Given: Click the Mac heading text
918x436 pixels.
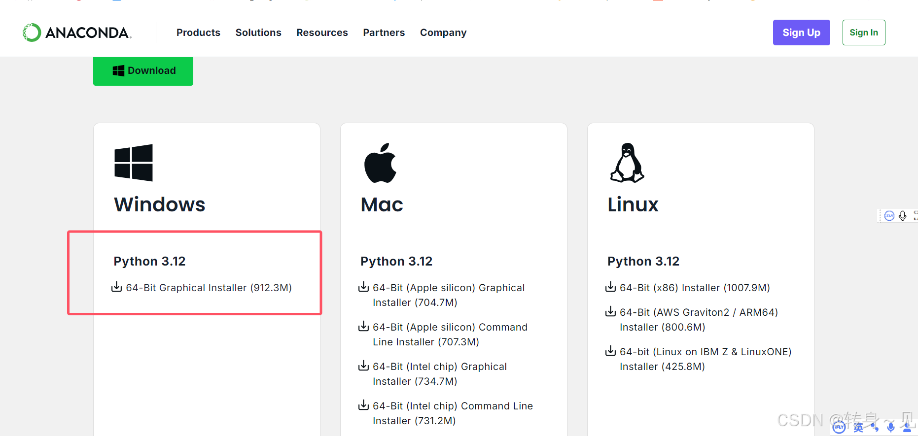Looking at the screenshot, I should click(382, 204).
